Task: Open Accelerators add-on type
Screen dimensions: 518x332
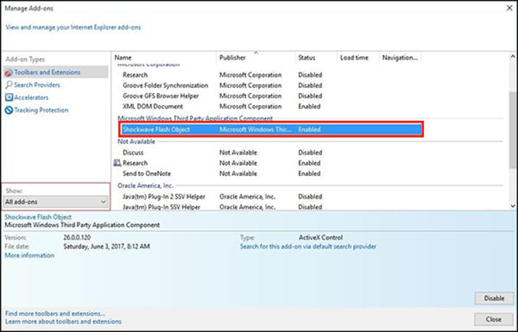Action: pos(31,98)
